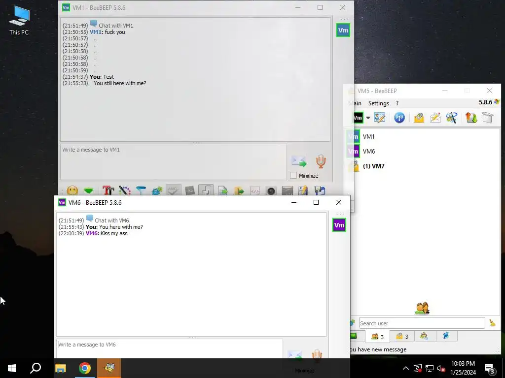Open File Explorer from taskbar
The image size is (505, 378).
click(x=60, y=368)
